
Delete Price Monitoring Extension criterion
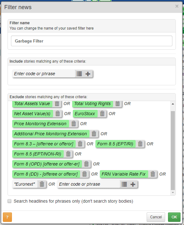[x=73, y=124]
